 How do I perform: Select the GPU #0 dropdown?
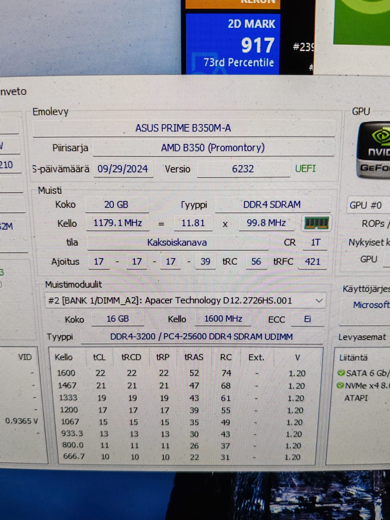tap(368, 205)
